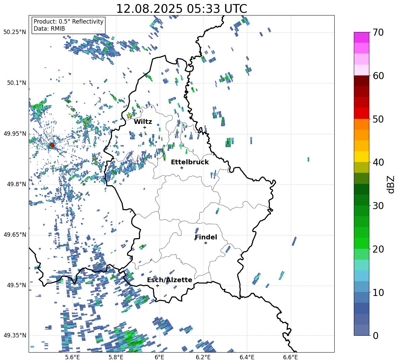Click the Data: RMIB text
The width and height of the screenshot is (399, 364).
pyautogui.click(x=49, y=29)
